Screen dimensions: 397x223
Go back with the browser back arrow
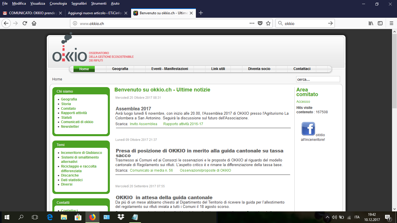(x=6, y=23)
